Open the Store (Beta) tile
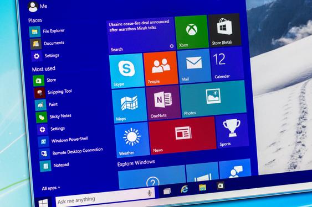Image resolution: width=312 pixels, height=207 pixels. pos(224,30)
